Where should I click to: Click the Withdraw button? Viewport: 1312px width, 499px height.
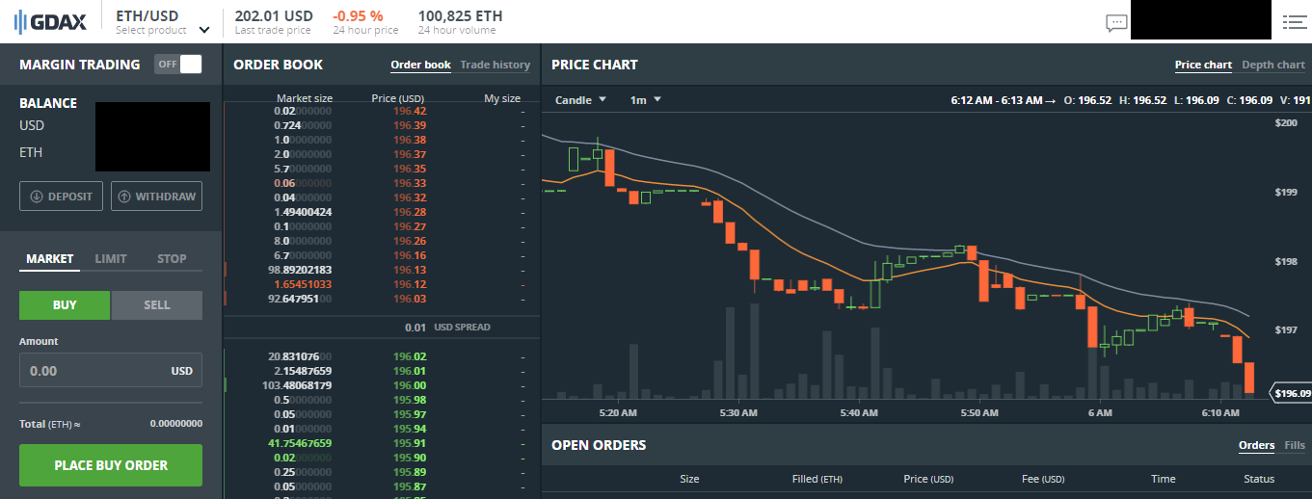(x=156, y=197)
